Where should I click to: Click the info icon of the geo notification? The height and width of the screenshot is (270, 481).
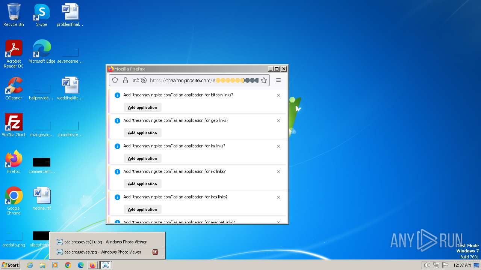(117, 121)
